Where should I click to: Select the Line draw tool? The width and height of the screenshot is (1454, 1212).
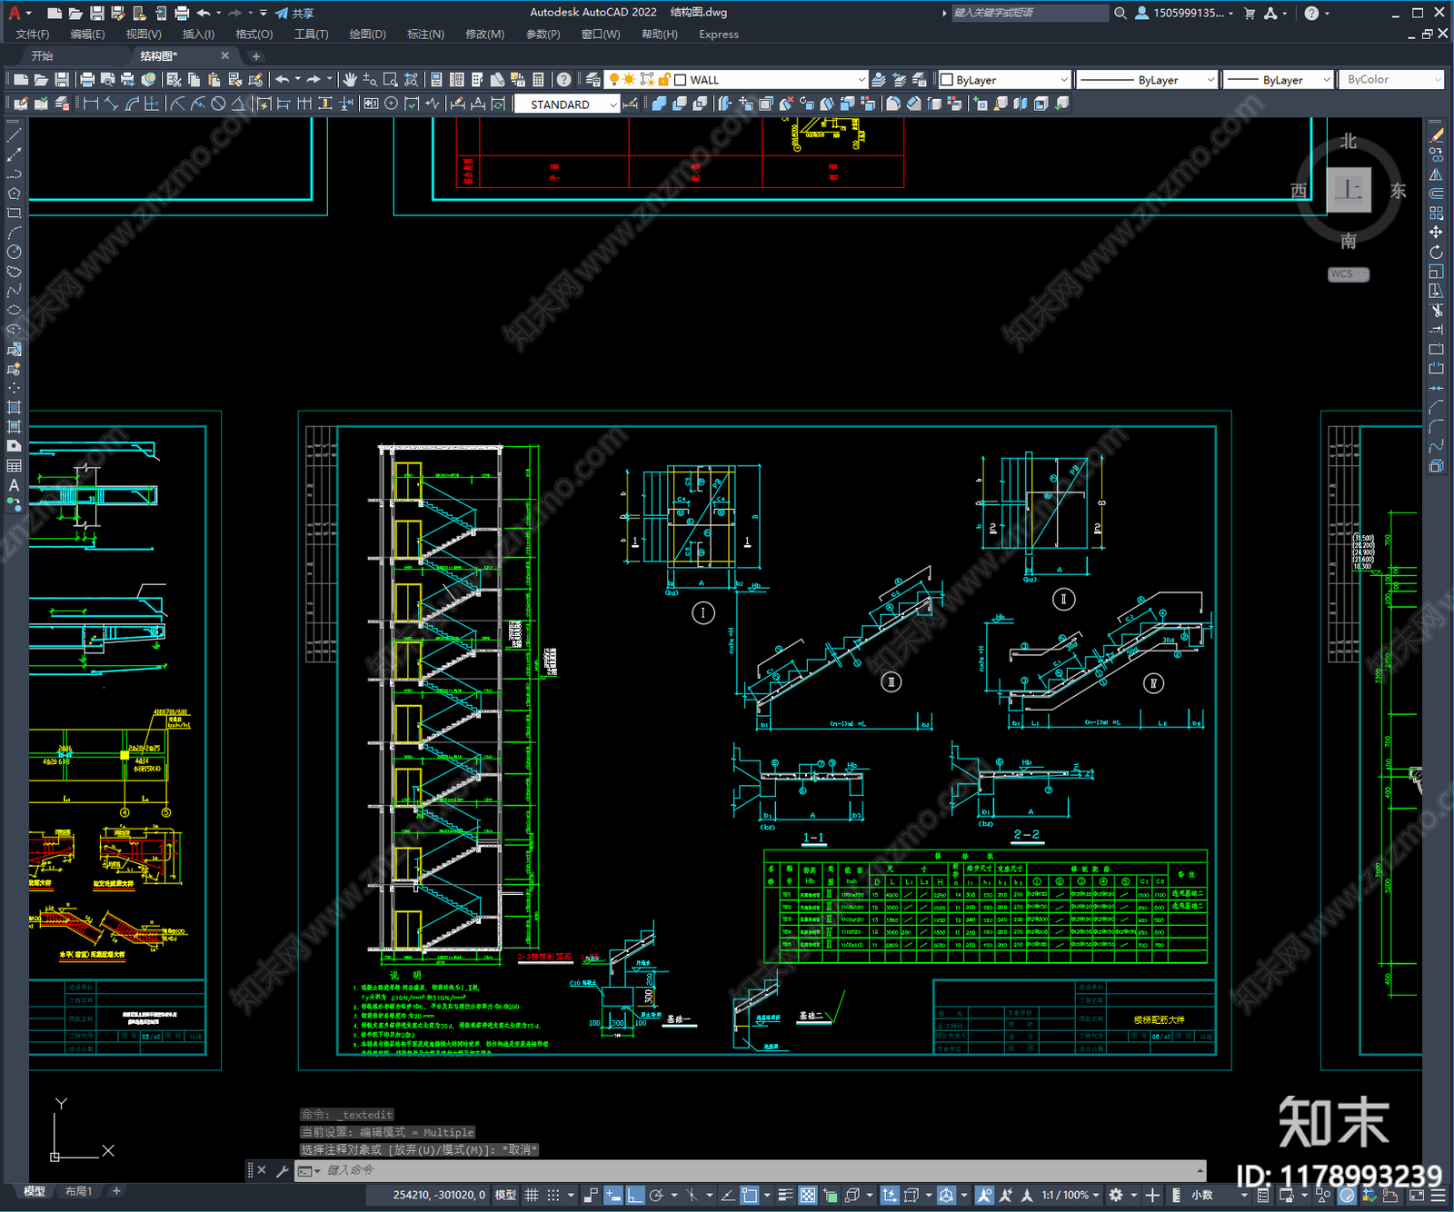(x=14, y=135)
